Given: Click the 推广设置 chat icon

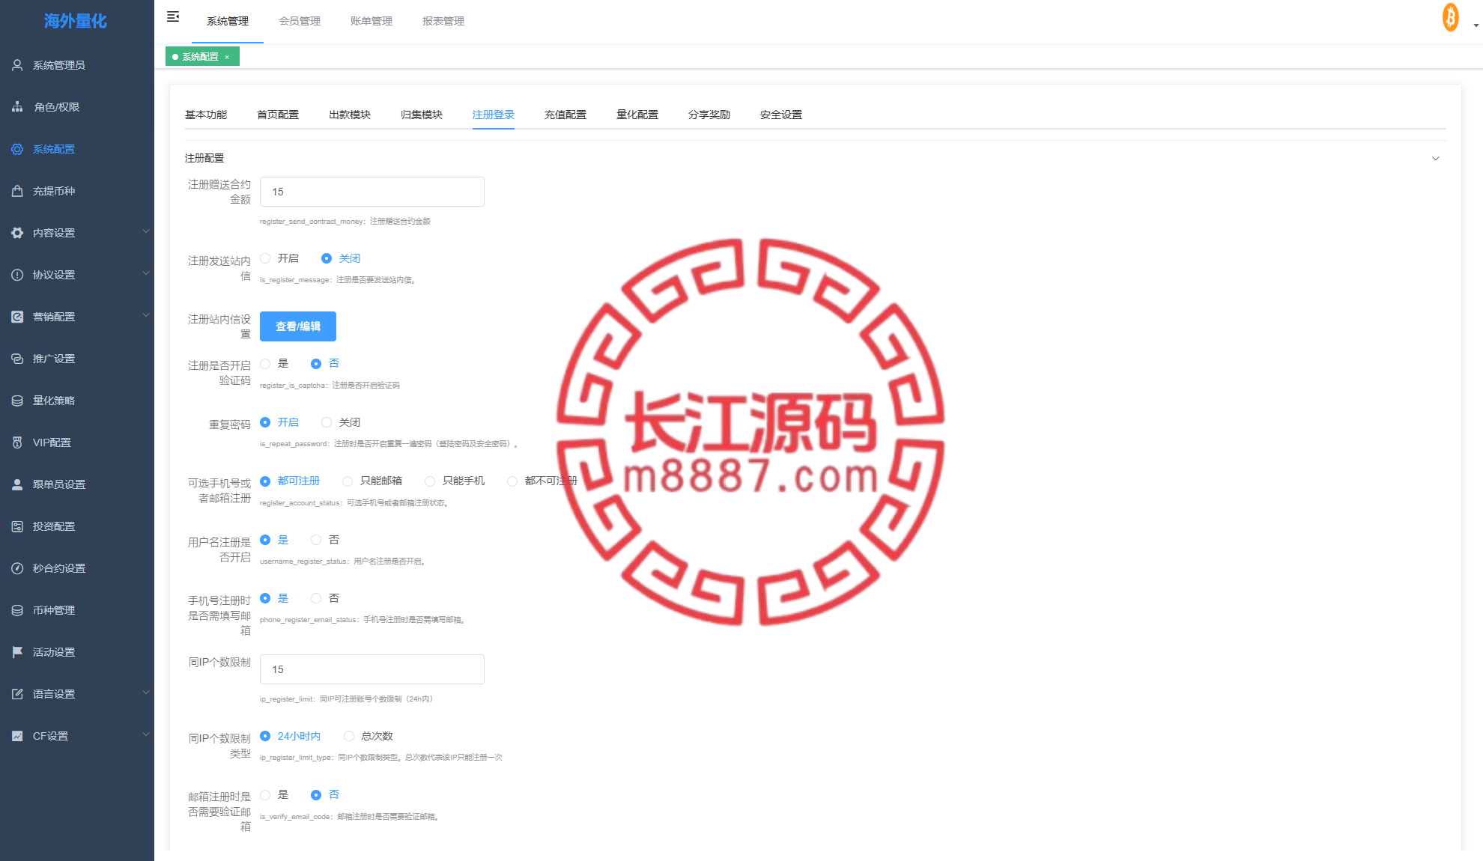Looking at the screenshot, I should tap(17, 359).
